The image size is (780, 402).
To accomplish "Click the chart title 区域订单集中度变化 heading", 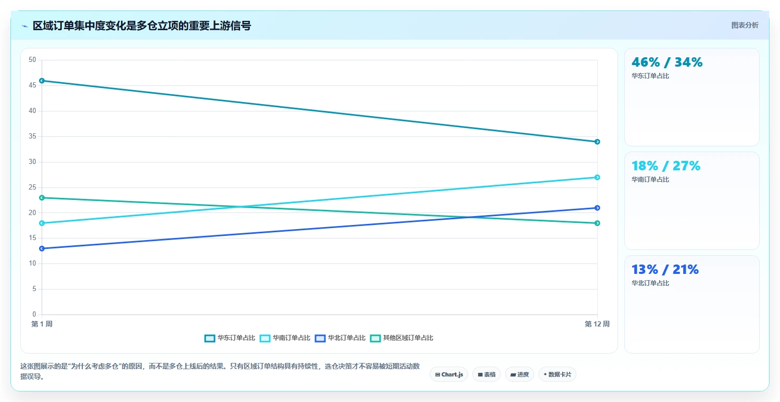I will [142, 26].
